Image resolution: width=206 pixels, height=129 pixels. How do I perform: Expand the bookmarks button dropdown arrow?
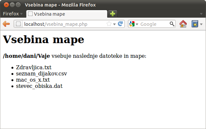pyautogui.click(x=201, y=24)
